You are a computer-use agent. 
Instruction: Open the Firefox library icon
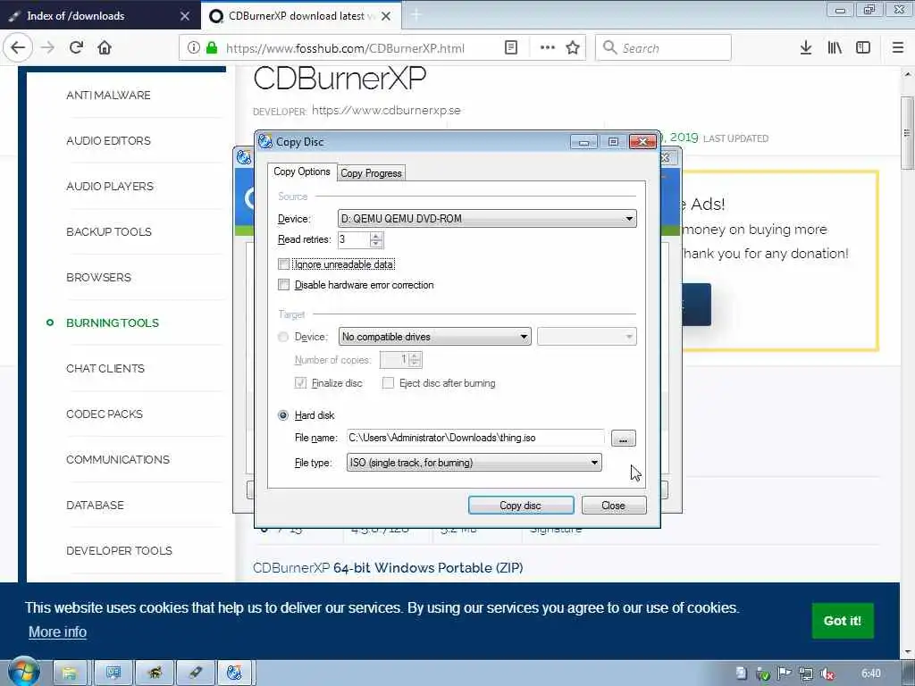coord(835,48)
